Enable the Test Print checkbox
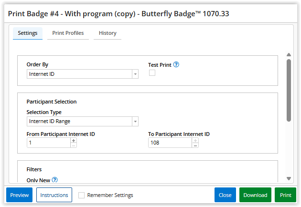Image resolution: width=301 pixels, height=207 pixels. point(152,73)
